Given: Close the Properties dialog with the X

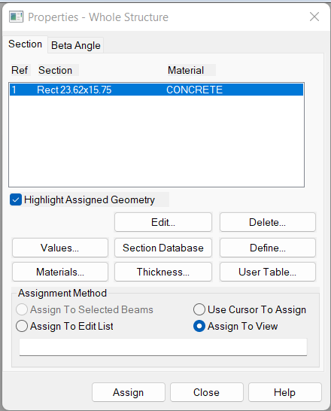Looking at the screenshot, I should 314,17.
